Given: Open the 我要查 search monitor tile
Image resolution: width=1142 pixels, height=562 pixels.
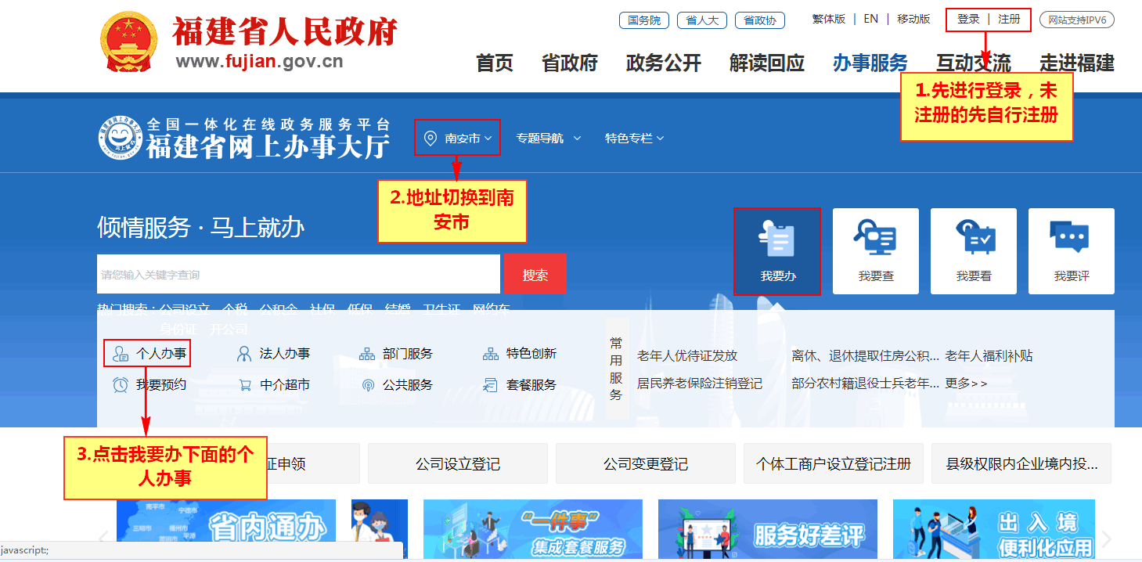Looking at the screenshot, I should point(876,251).
